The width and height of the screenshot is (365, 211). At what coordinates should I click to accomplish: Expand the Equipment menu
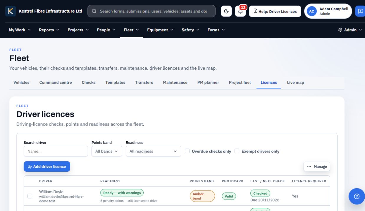(x=160, y=30)
